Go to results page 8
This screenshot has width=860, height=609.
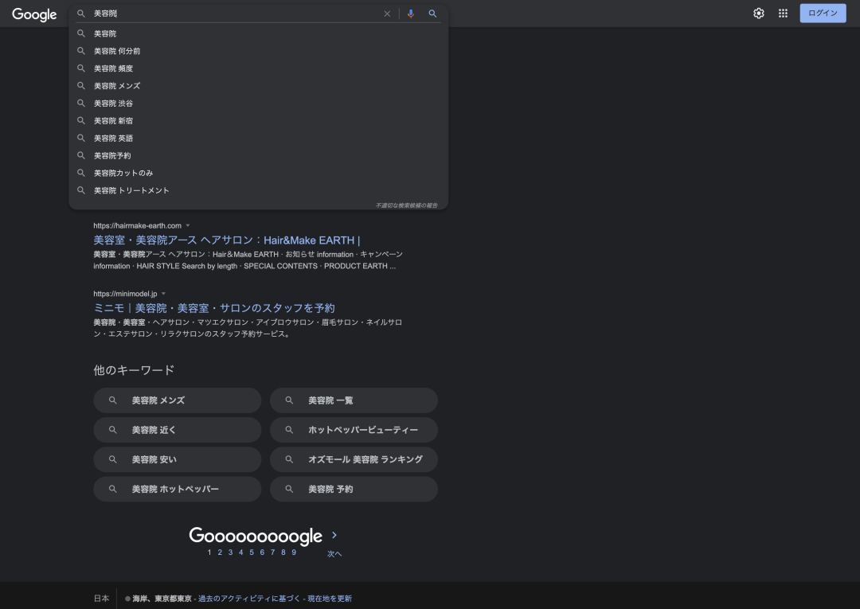coord(283,552)
